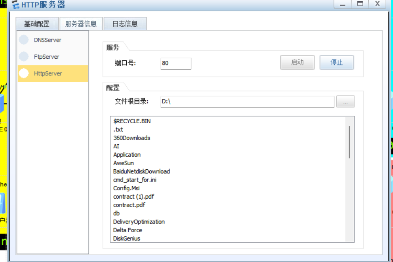Open the 日志信息 tab

click(125, 24)
